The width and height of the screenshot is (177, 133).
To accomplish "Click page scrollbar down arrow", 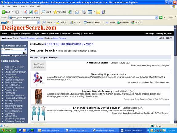I will point(175,122).
